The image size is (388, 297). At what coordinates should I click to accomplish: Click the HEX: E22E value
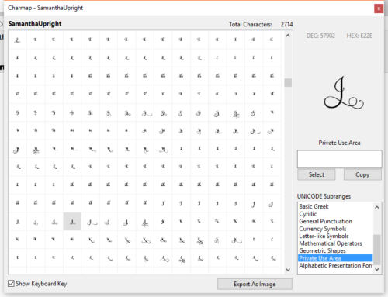359,36
